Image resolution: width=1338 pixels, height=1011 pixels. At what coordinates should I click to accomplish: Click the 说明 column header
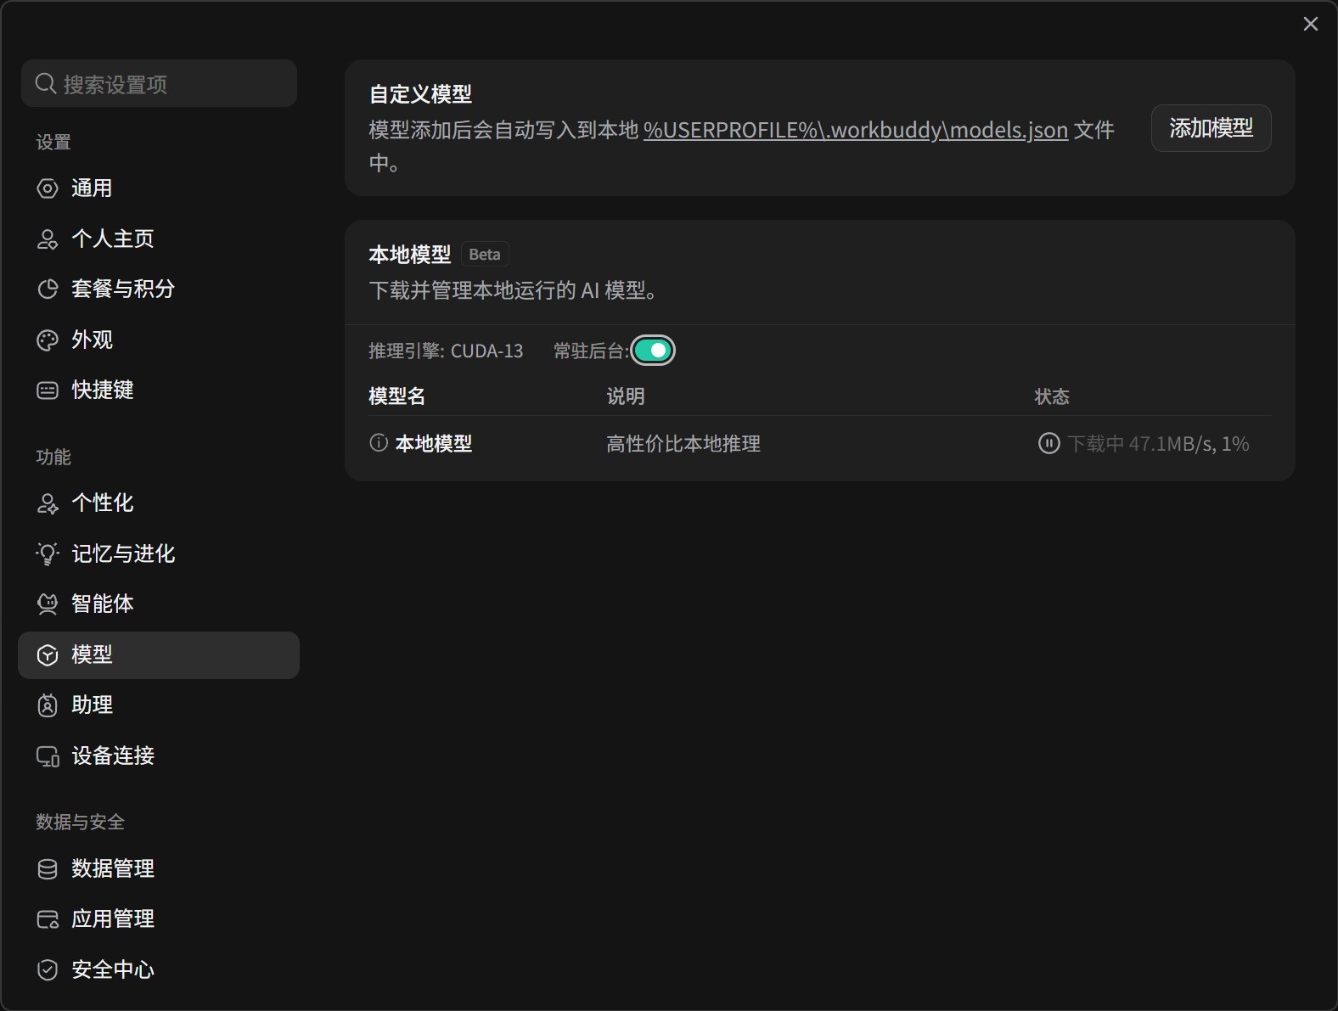[626, 396]
